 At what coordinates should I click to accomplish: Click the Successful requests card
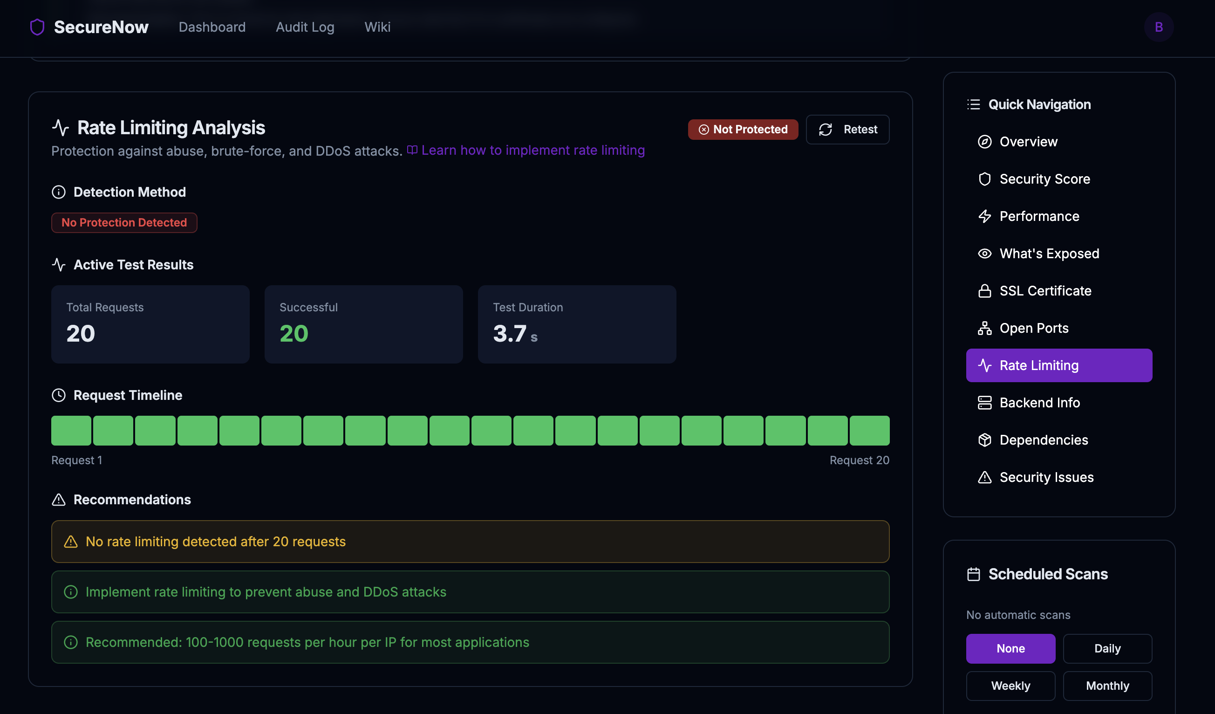tap(363, 324)
